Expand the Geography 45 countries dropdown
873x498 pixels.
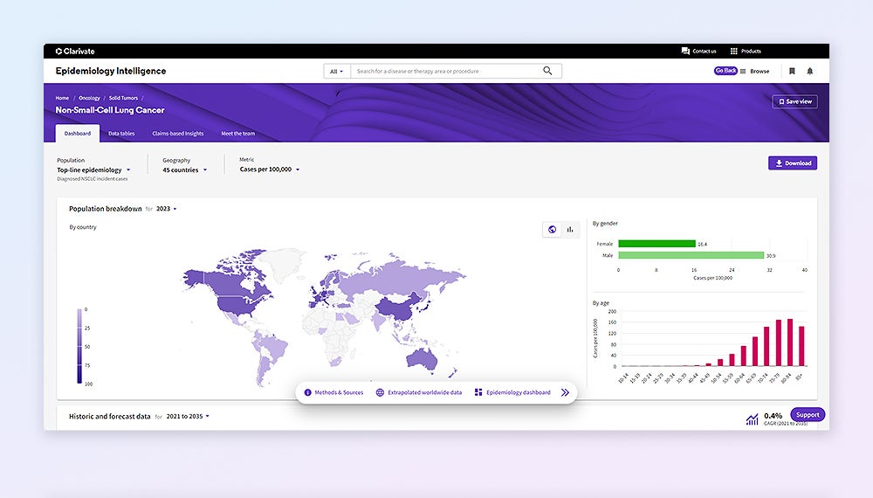(x=184, y=170)
